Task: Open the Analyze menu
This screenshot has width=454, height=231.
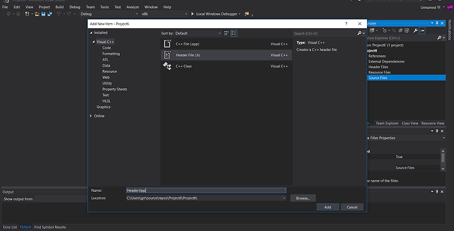Action: [x=132, y=7]
